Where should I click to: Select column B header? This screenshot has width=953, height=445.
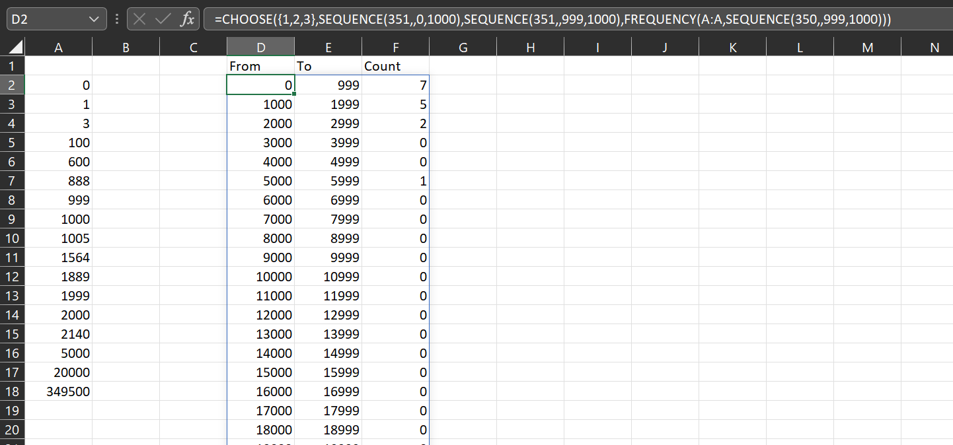pos(126,47)
